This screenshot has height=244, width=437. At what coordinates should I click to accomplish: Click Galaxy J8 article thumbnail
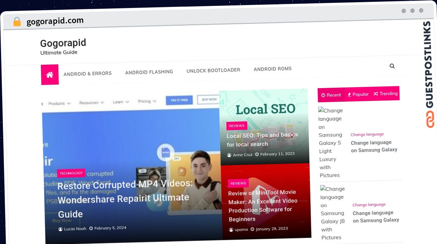pos(333,213)
